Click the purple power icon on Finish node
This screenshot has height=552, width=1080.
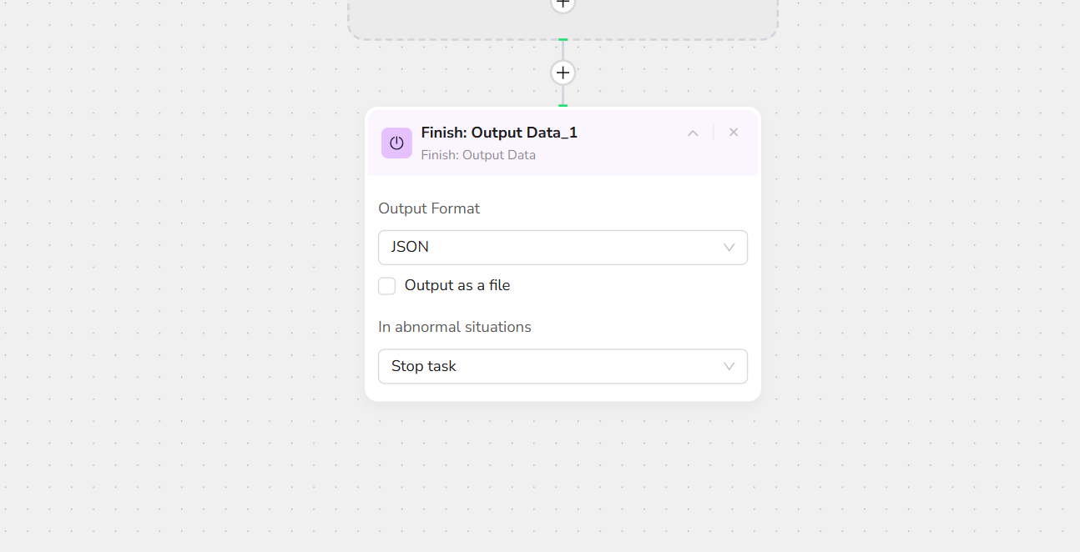tap(396, 143)
